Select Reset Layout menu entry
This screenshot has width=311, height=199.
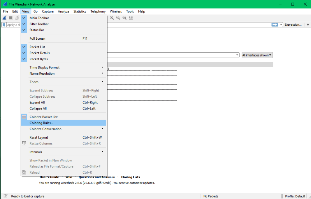coord(63,137)
